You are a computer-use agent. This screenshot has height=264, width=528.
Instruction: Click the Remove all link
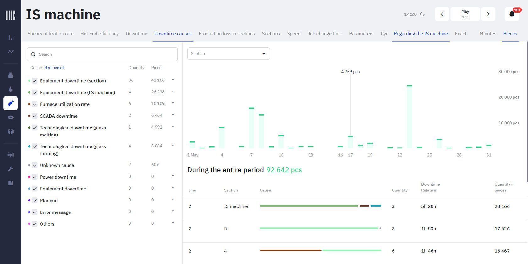click(x=54, y=68)
